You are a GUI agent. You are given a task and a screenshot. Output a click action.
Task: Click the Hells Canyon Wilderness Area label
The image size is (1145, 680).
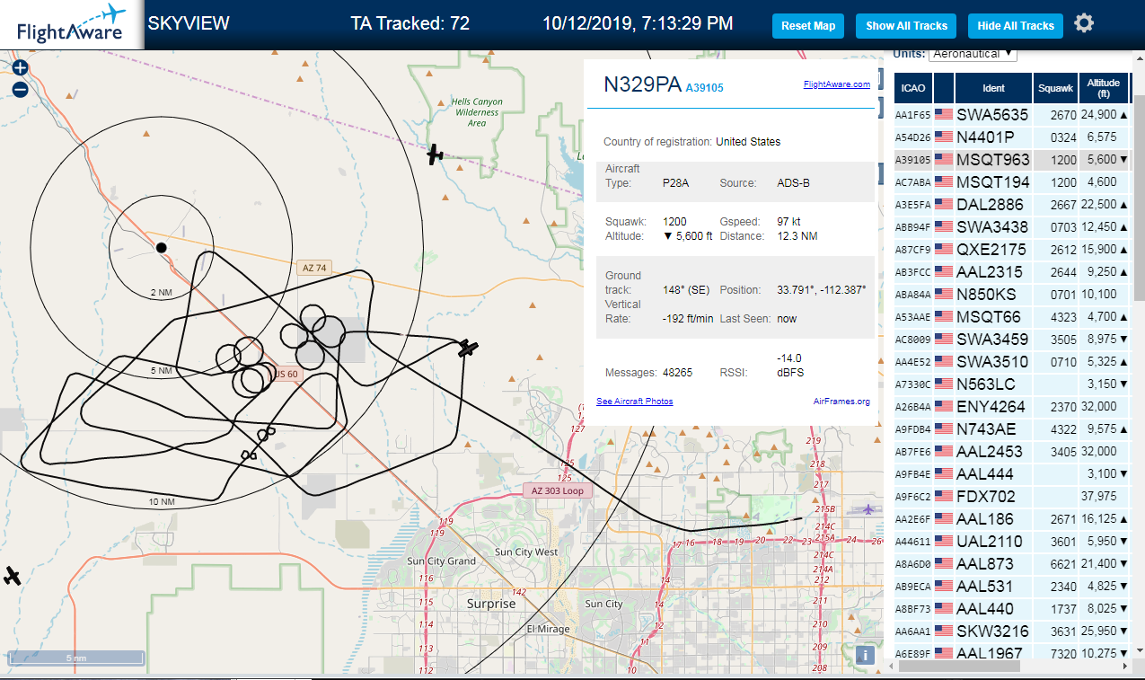(477, 112)
